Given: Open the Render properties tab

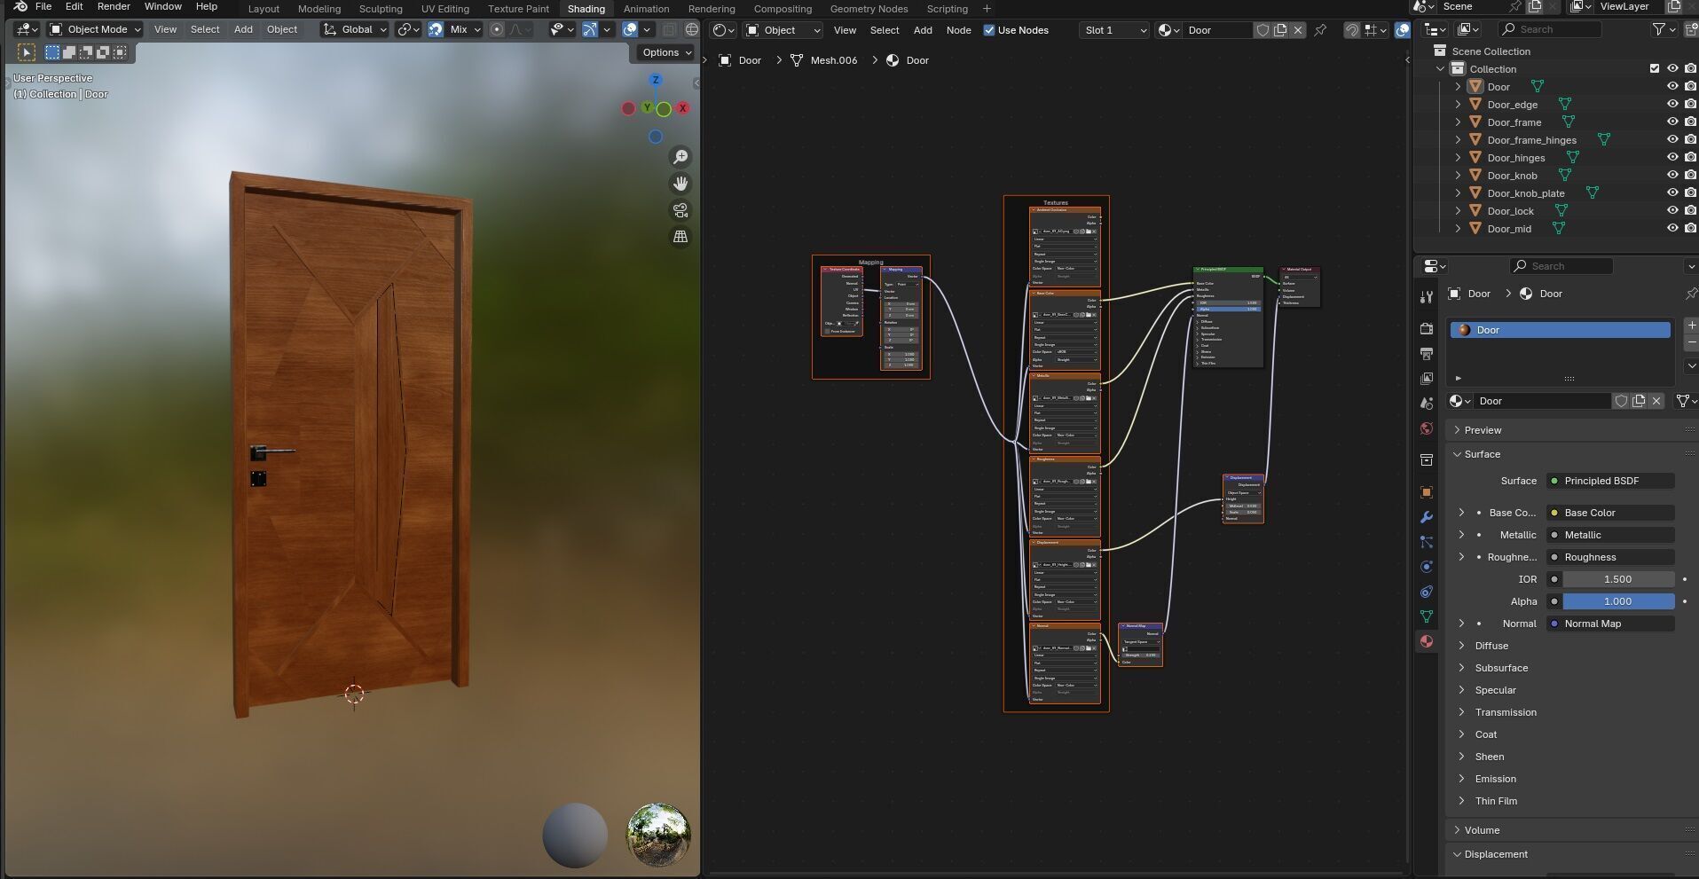Looking at the screenshot, I should (x=1427, y=329).
